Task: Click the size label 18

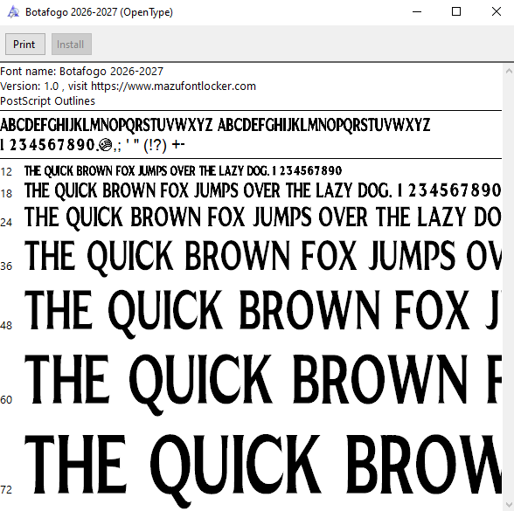Action: (x=6, y=194)
